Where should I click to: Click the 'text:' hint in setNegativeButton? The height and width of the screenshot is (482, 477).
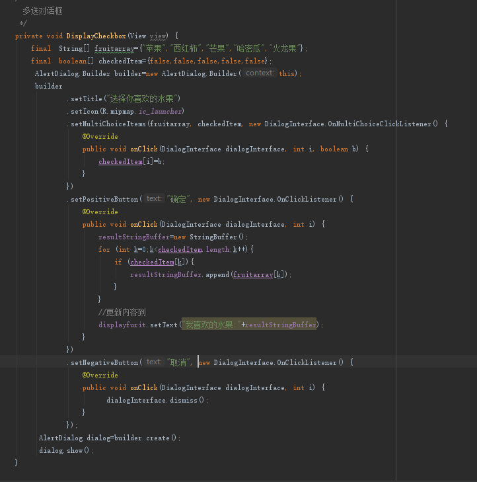(x=154, y=362)
